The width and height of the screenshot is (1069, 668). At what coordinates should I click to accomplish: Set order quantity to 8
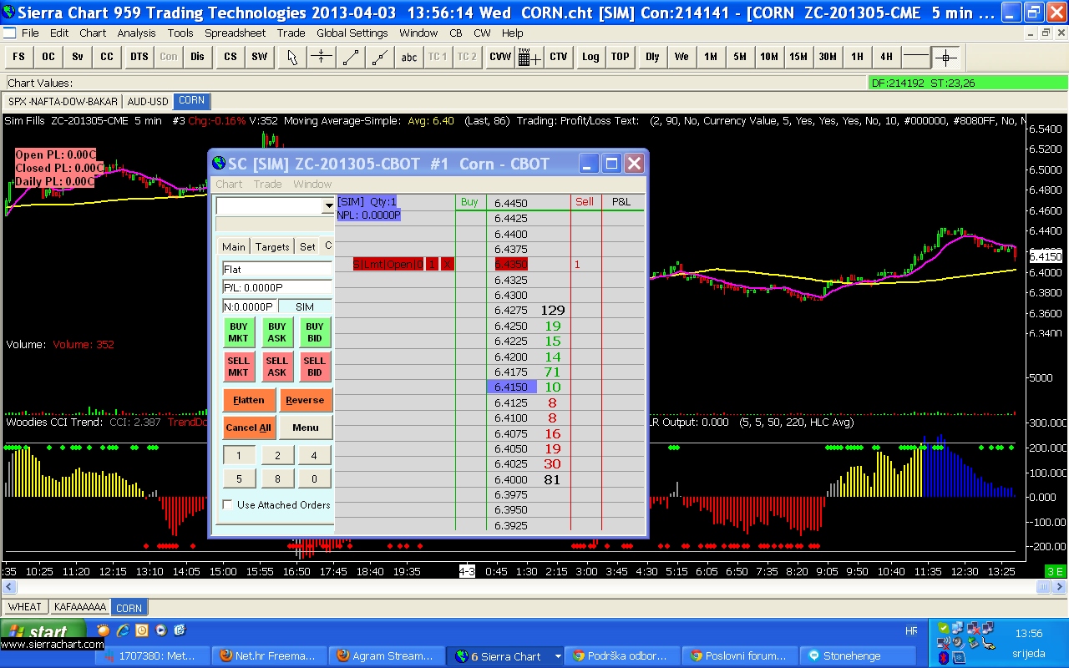tap(278, 479)
